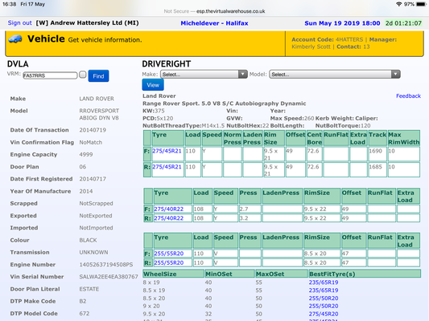
Task: Click pressure 3.2 in 275/40R22 rear row
Action: [244, 218]
